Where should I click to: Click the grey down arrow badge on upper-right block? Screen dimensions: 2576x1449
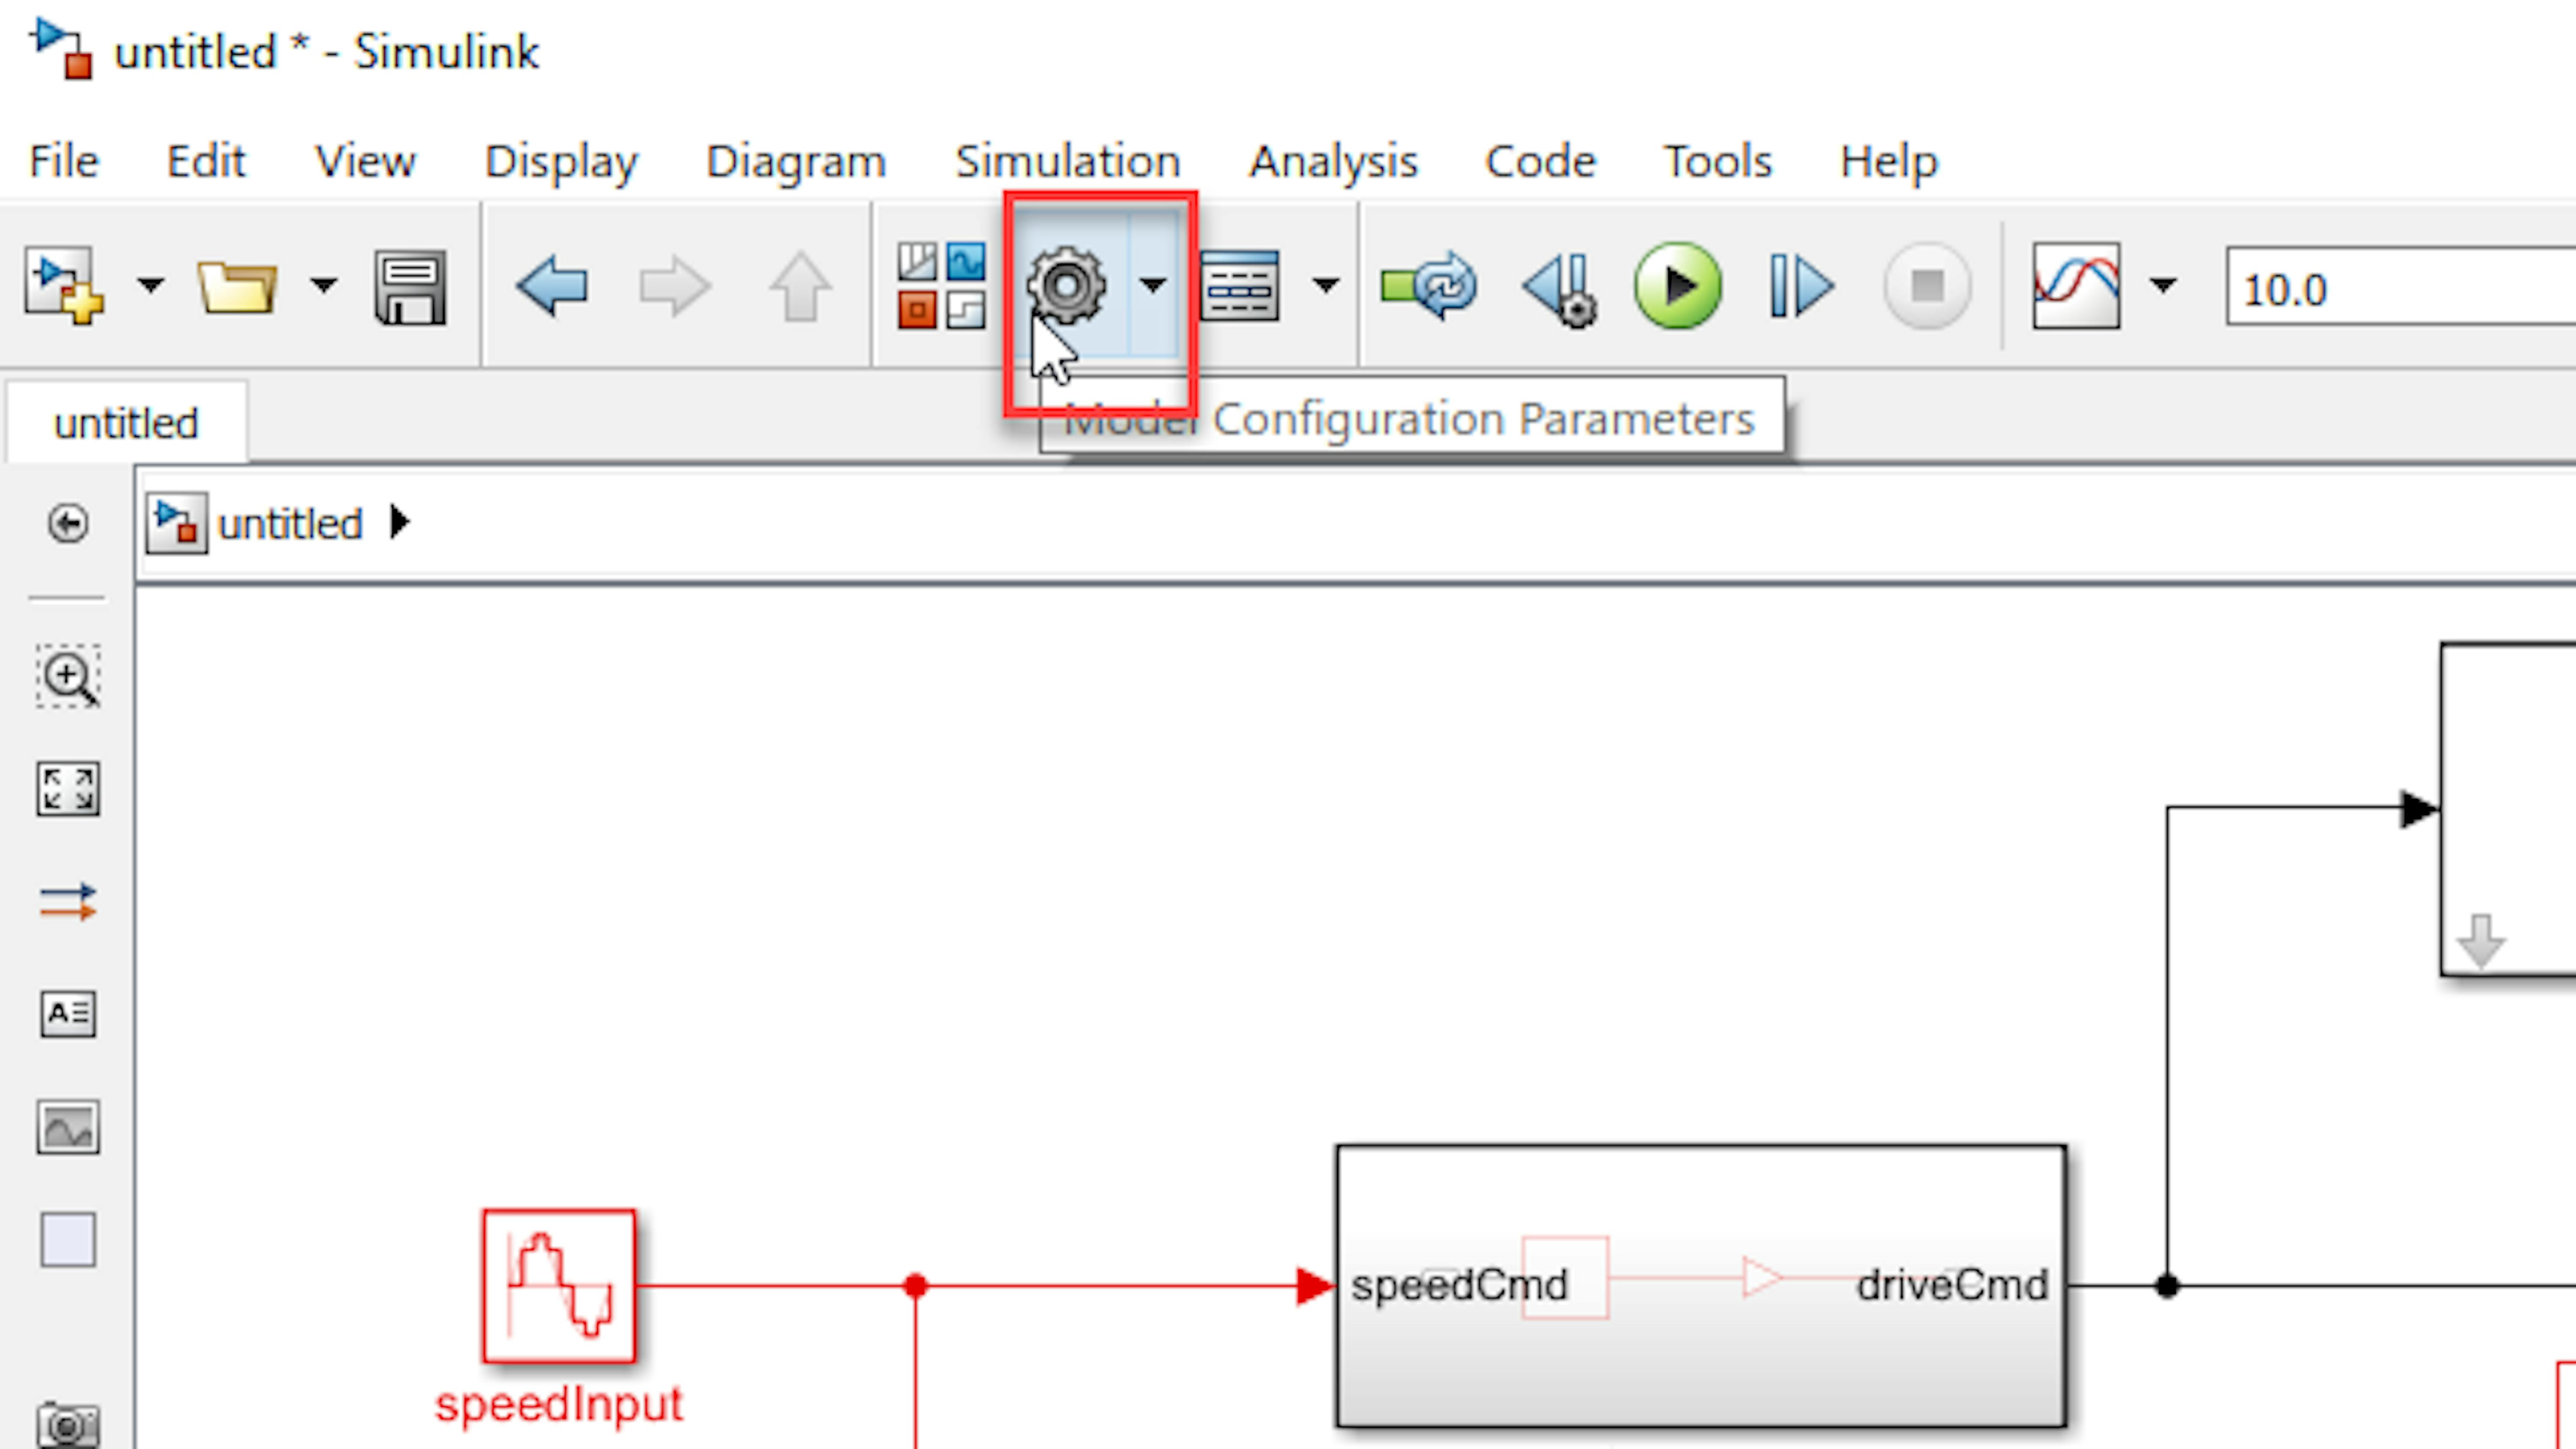point(2481,941)
